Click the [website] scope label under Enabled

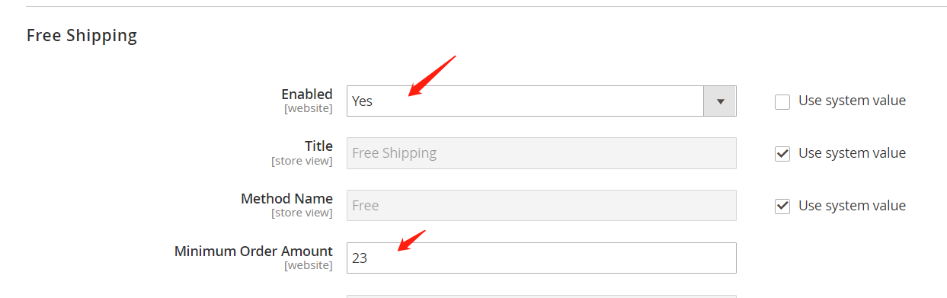coord(309,109)
